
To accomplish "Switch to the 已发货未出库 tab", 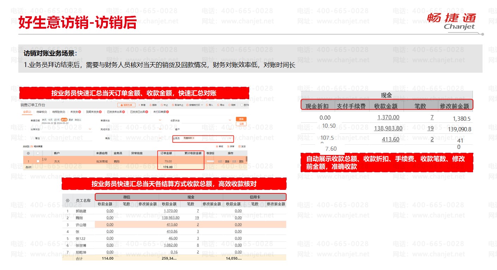I will tap(116, 112).
